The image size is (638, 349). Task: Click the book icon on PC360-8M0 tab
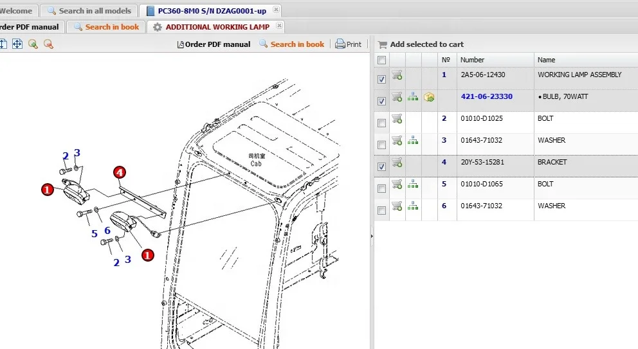point(150,11)
